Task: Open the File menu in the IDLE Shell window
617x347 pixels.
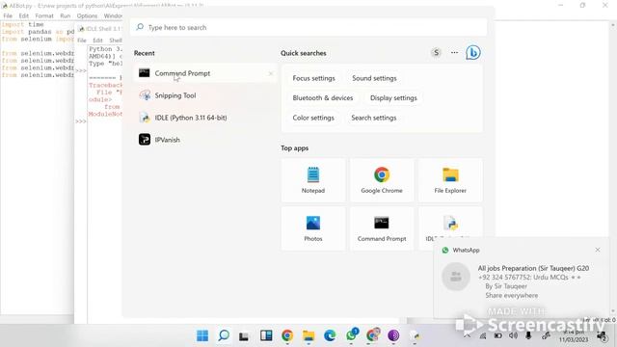Action: [81, 40]
